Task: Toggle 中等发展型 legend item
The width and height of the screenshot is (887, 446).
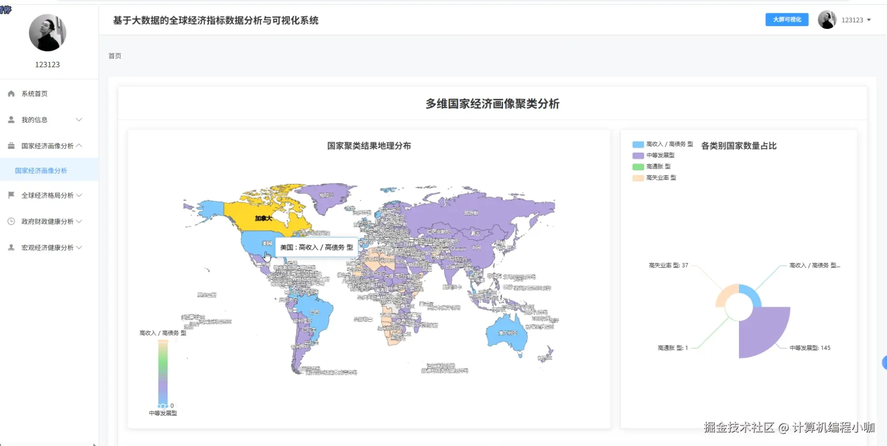Action: coord(654,155)
